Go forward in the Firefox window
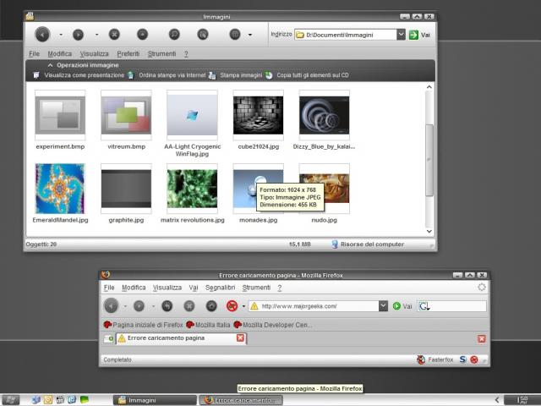The height and width of the screenshot is (406, 541). 139,306
